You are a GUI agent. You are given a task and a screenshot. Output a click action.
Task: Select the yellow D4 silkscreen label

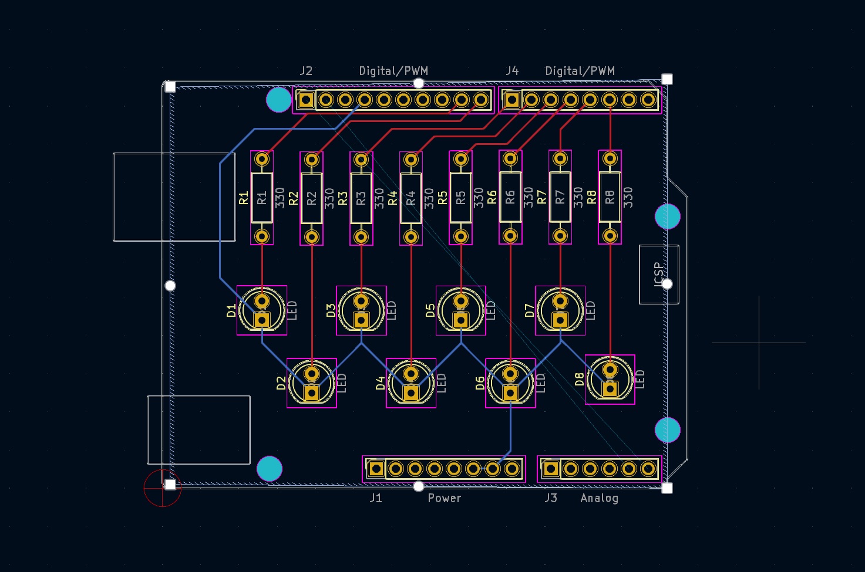click(x=381, y=383)
